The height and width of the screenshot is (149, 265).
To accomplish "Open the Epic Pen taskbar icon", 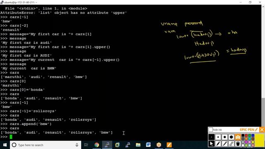I will 169,145.
